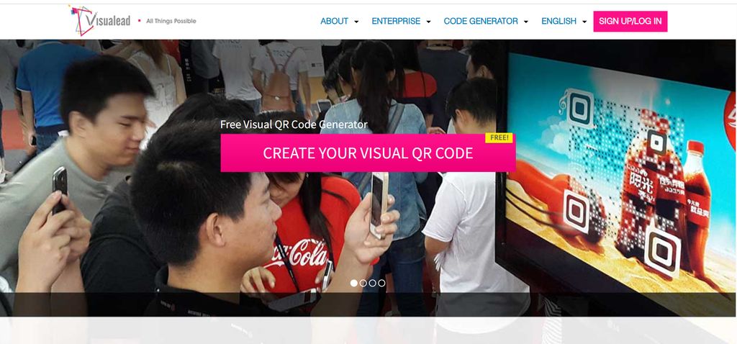This screenshot has height=344, width=737.
Task: Click the Coca-Cola QR code billboard image
Action: pos(620,174)
